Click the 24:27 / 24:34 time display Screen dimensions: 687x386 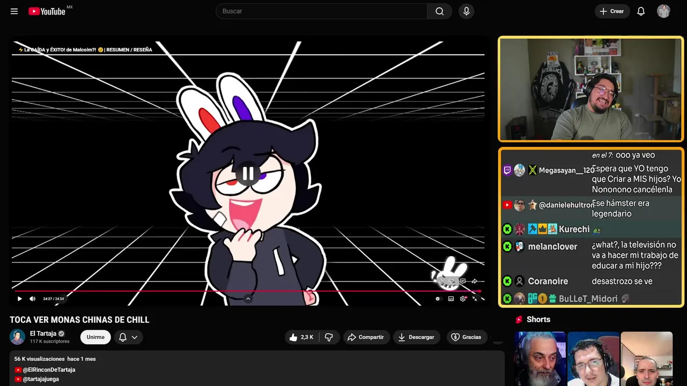(53, 299)
